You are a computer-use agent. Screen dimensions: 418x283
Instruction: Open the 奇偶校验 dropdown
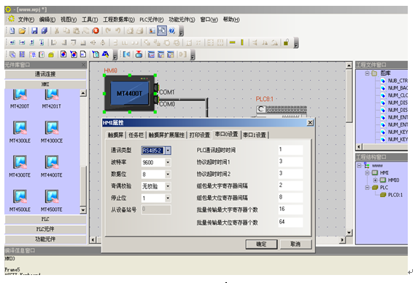click(x=168, y=186)
